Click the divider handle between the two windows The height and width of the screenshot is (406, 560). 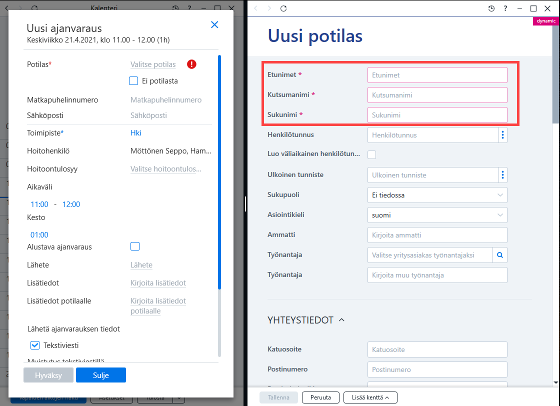point(245,204)
